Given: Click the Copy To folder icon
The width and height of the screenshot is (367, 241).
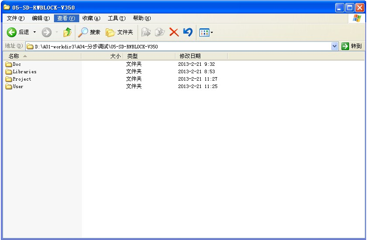Looking at the screenshot, I should (x=160, y=32).
